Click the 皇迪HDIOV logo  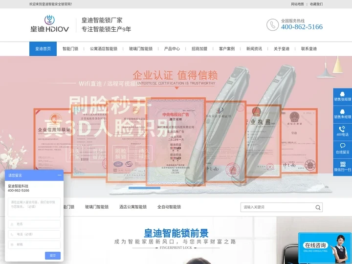click(x=49, y=23)
